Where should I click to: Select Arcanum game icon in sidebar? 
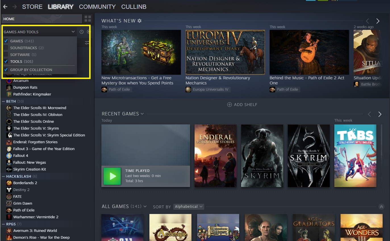pos(9,81)
